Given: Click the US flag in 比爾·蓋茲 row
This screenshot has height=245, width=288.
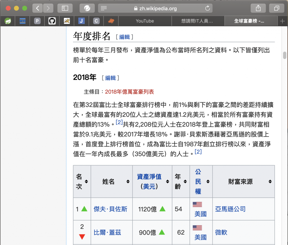Looking at the screenshot, I should 197,228.
